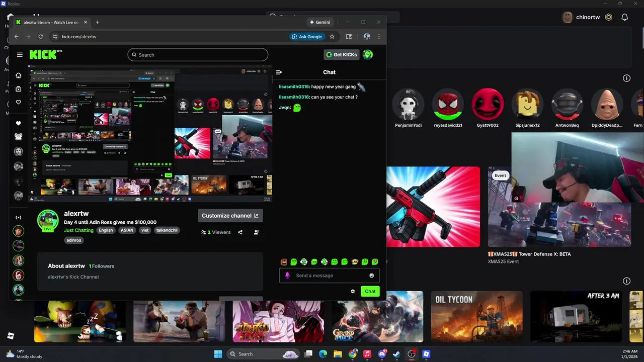The width and height of the screenshot is (644, 362).
Task: Open Kick sidebar Home icon
Action: coord(19,75)
